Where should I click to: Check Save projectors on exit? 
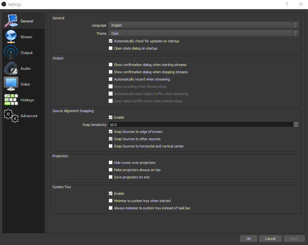[x=110, y=177]
